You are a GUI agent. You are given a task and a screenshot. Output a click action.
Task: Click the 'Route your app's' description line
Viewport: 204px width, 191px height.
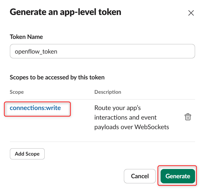[117, 107]
